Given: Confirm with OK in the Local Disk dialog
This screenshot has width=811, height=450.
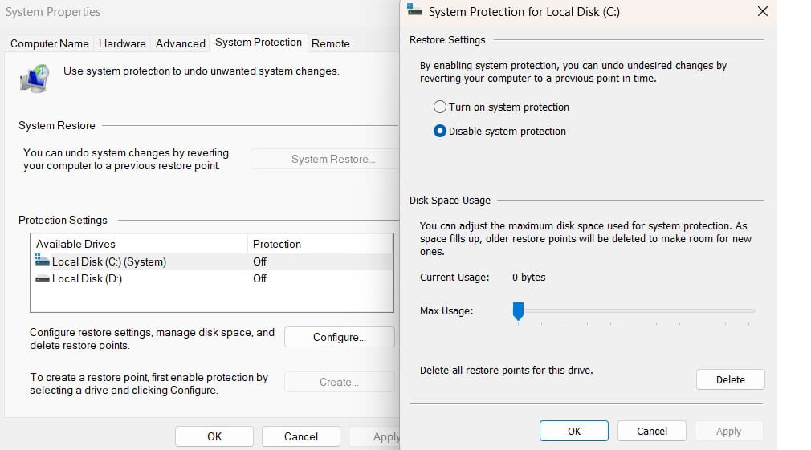Looking at the screenshot, I should (574, 431).
